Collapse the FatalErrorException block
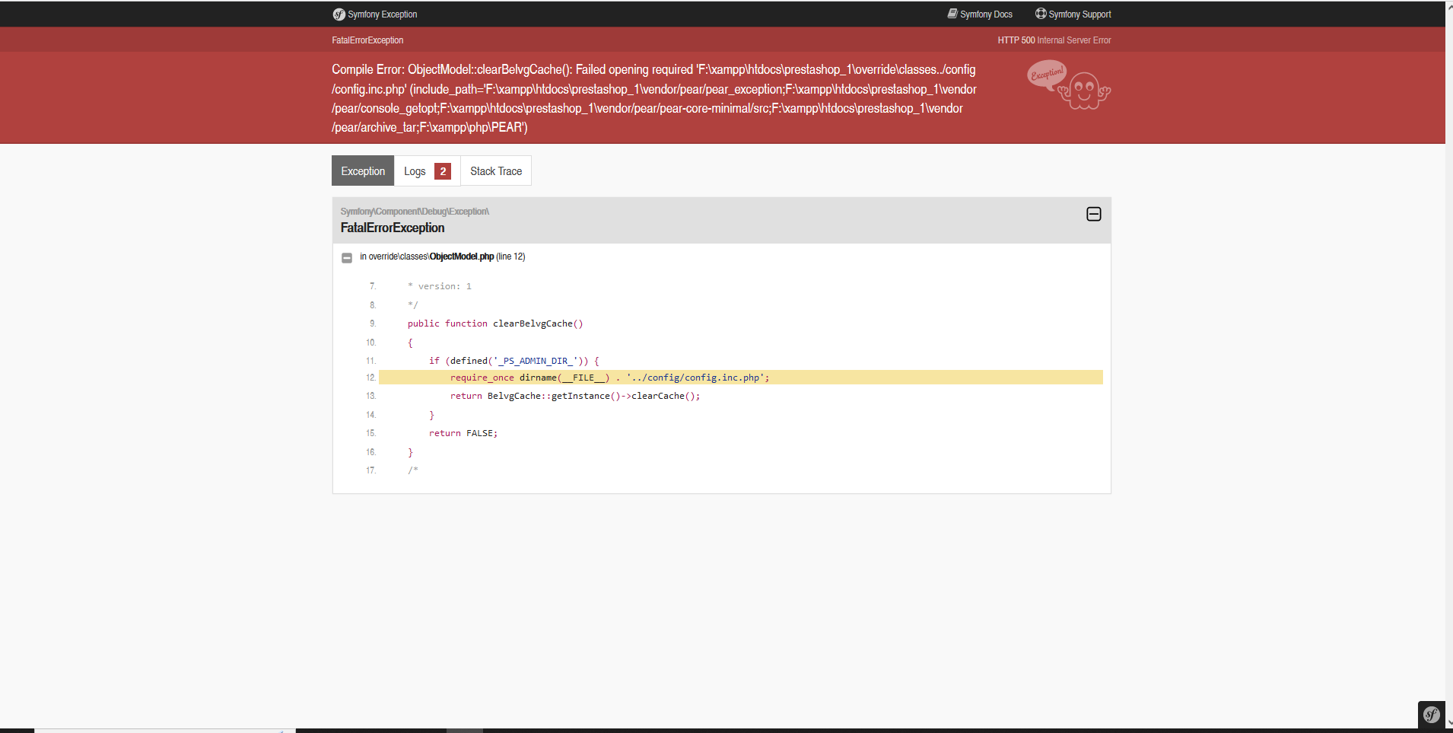The image size is (1453, 733). 1093,215
